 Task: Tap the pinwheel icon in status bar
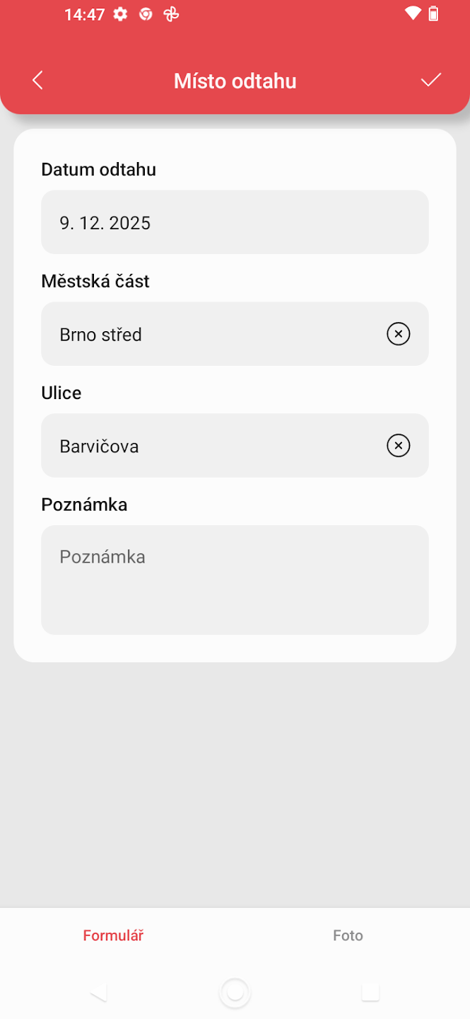[x=171, y=14]
